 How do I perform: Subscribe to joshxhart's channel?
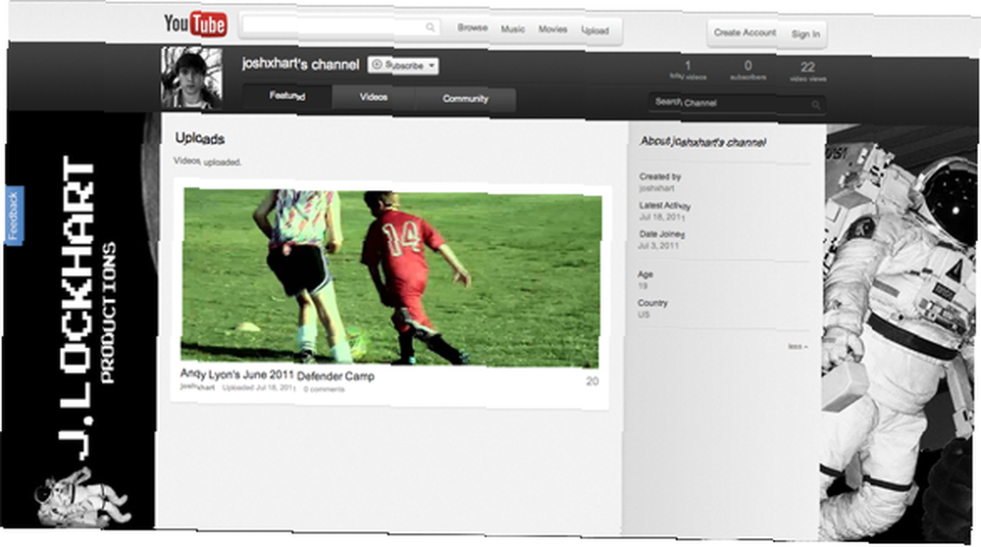[x=396, y=65]
